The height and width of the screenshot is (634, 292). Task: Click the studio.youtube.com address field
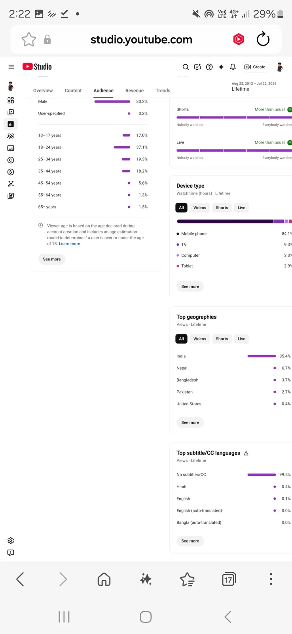click(x=141, y=40)
